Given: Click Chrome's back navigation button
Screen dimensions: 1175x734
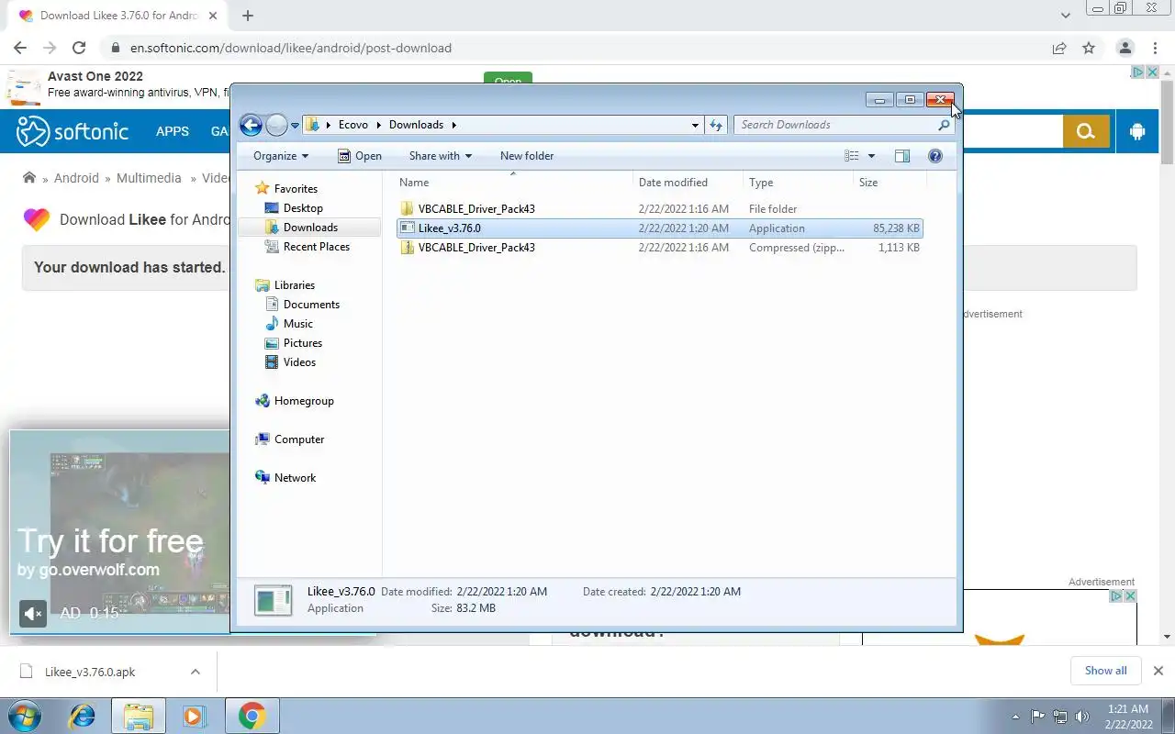Looking at the screenshot, I should pyautogui.click(x=20, y=48).
